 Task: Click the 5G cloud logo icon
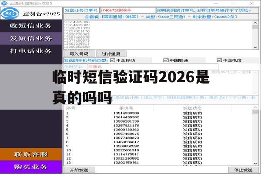(10, 13)
